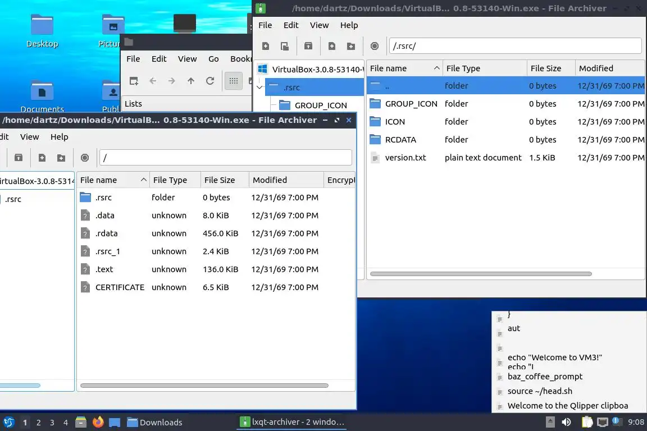Select .rdata row in front archiver

(216, 233)
